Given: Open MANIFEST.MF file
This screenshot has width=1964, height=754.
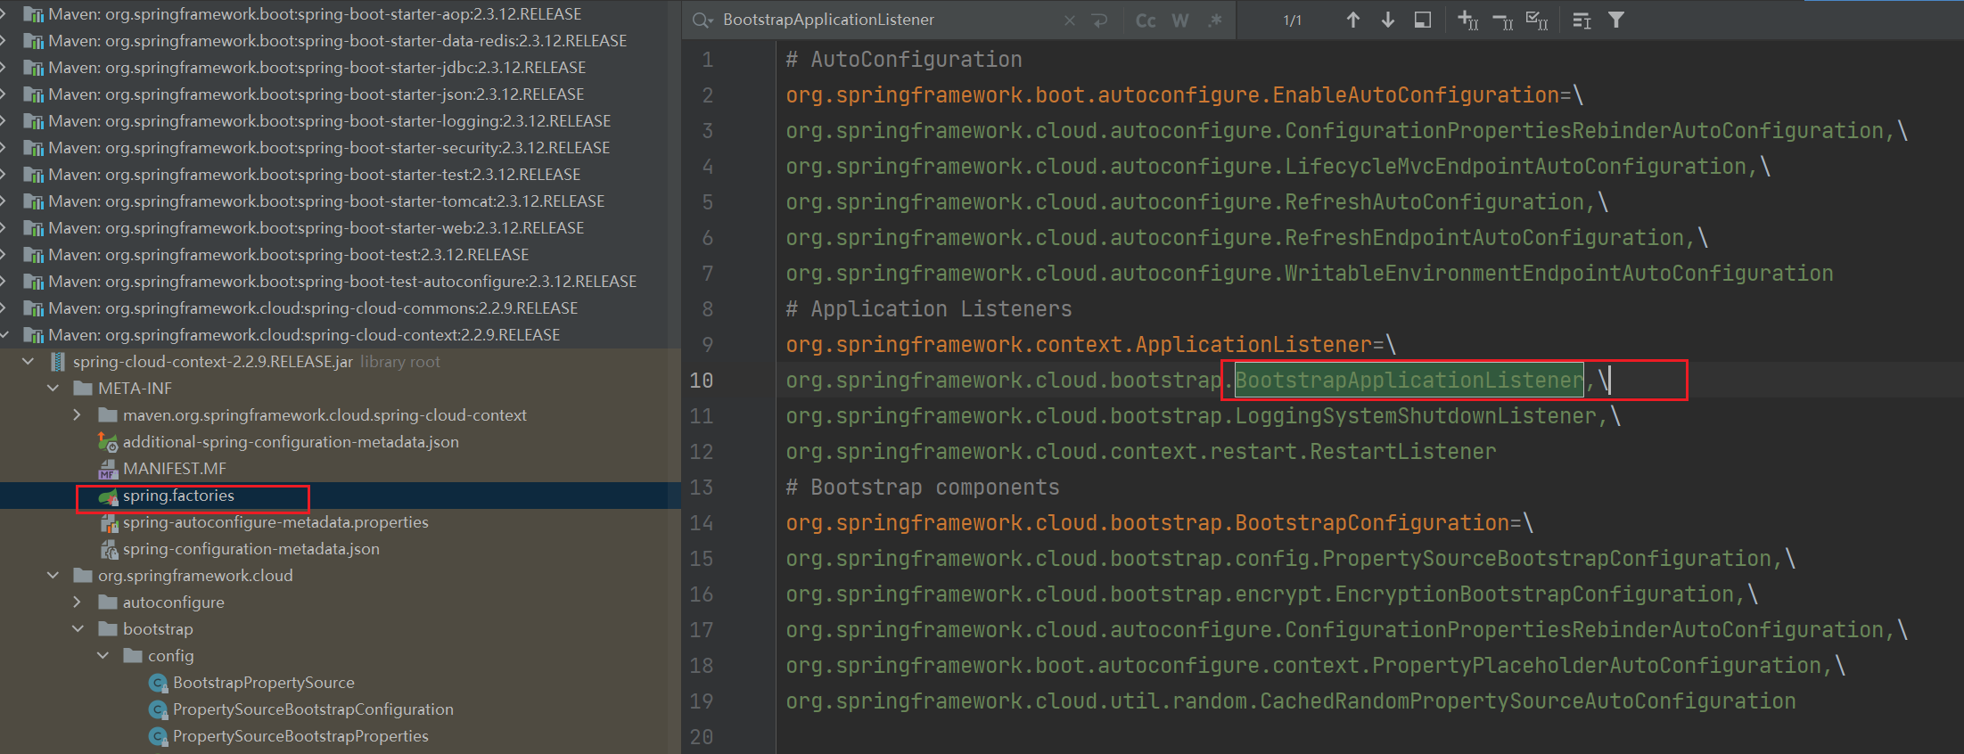Looking at the screenshot, I should click(x=174, y=469).
